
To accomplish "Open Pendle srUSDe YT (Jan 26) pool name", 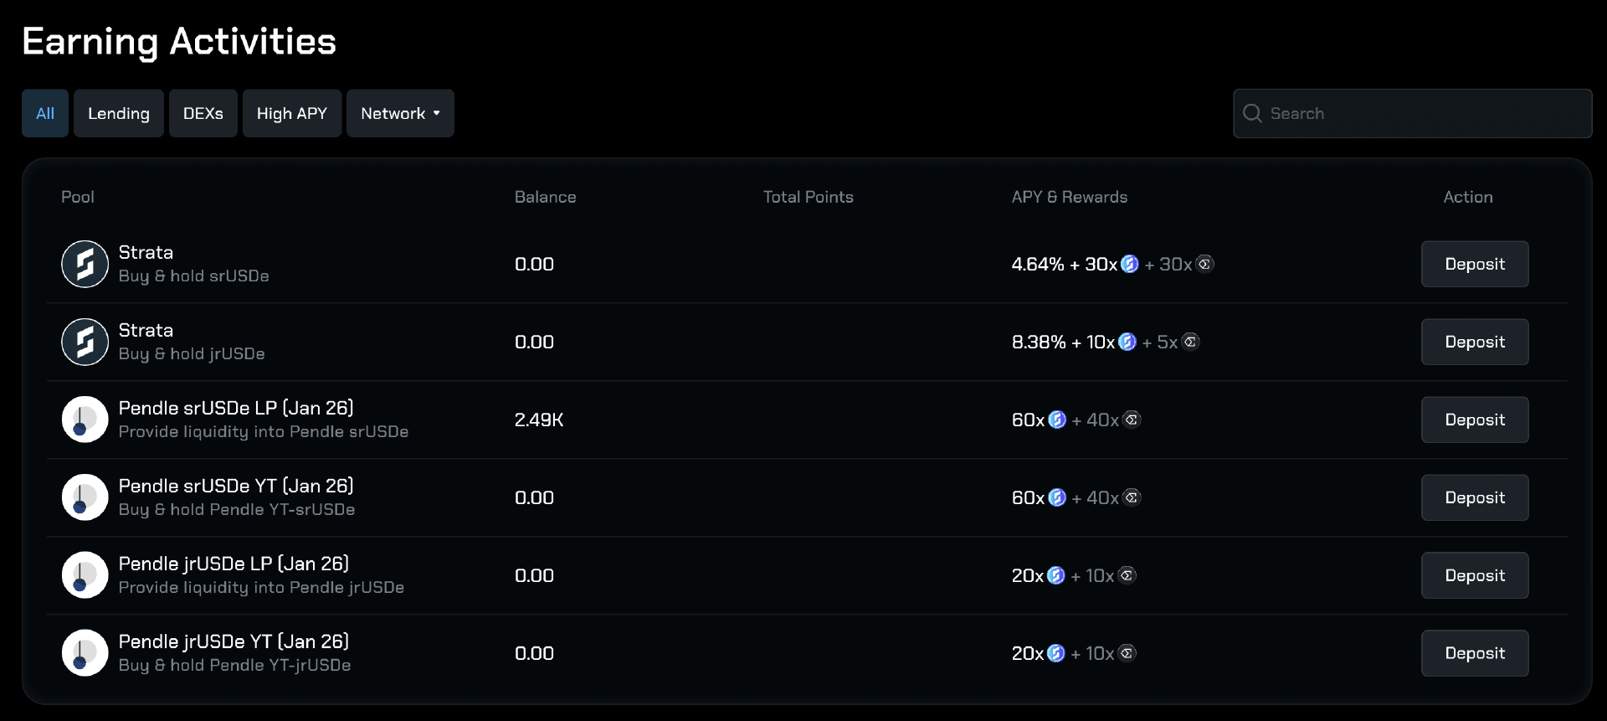I will (x=236, y=486).
